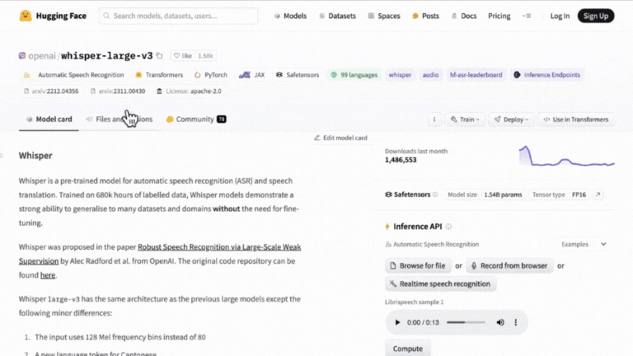Expand the Train dropdown
Screen dimensions: 633x356
pos(465,119)
